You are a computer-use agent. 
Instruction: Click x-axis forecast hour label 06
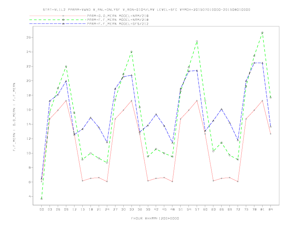[58, 209]
